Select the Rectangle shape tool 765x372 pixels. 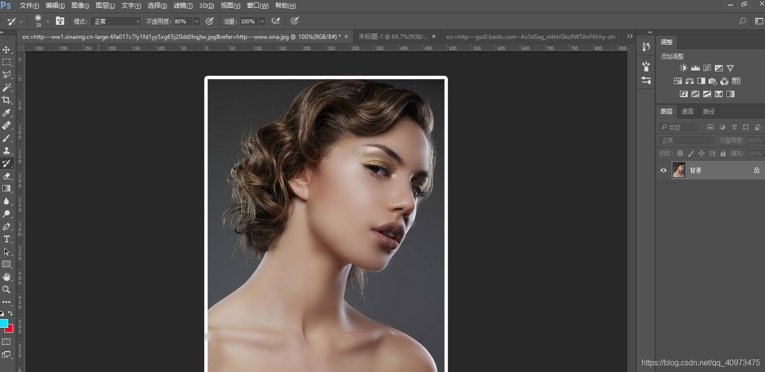point(6,264)
